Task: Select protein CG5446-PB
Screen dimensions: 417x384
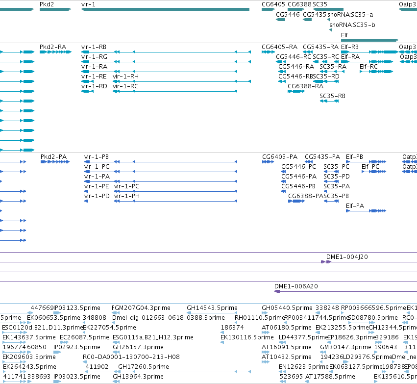Action: 298,186
